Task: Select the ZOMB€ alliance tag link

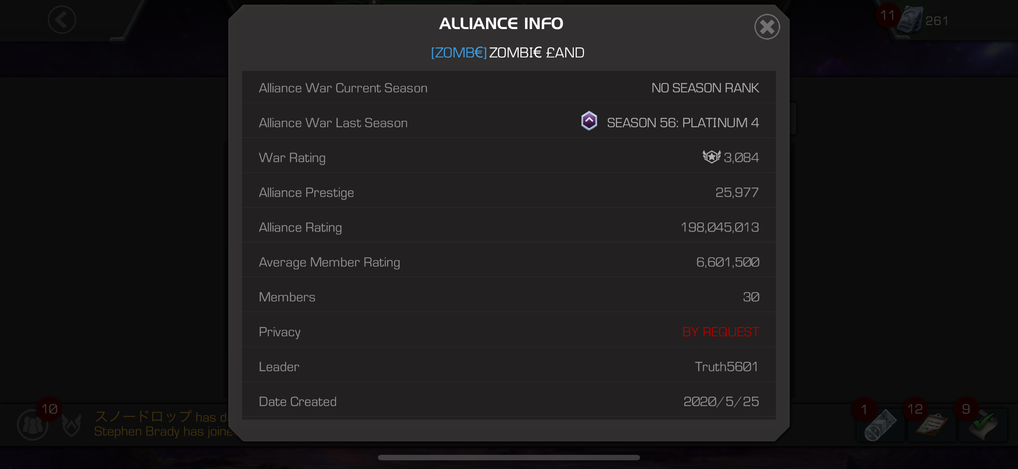Action: (458, 52)
